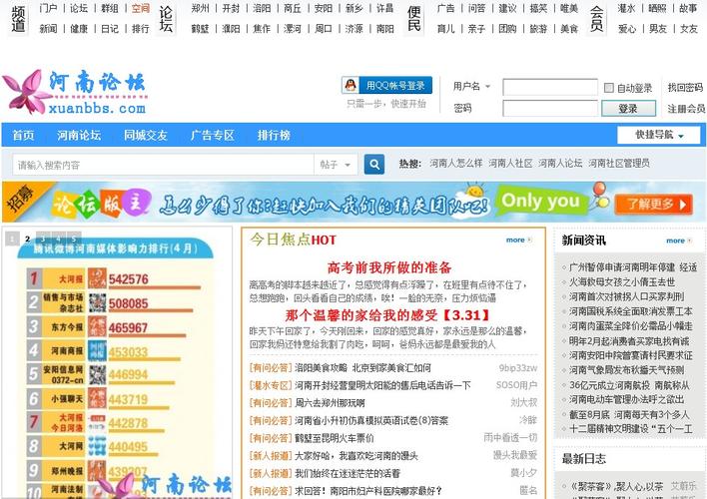Open the 广告专区 nav tab

coord(213,136)
